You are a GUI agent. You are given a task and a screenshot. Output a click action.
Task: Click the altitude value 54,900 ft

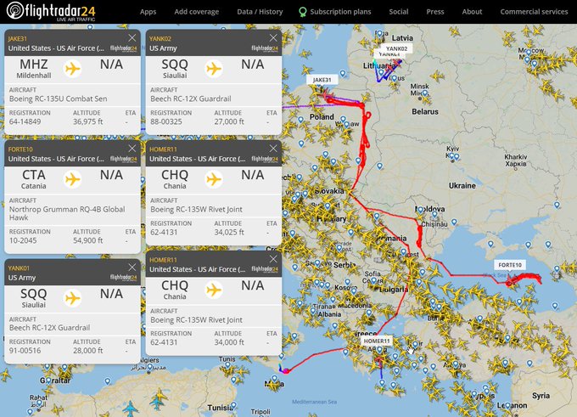(87, 240)
